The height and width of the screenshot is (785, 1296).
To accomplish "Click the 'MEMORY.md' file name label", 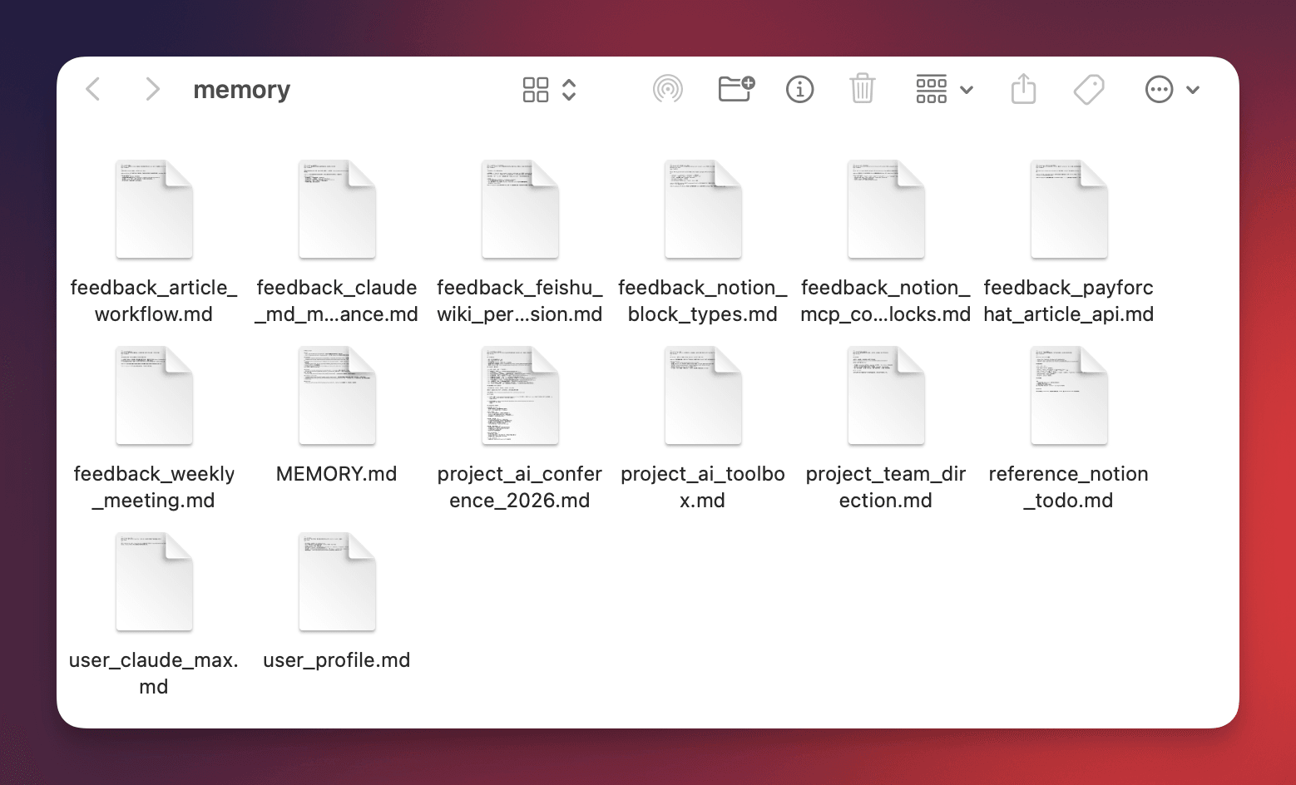I will 337,474.
